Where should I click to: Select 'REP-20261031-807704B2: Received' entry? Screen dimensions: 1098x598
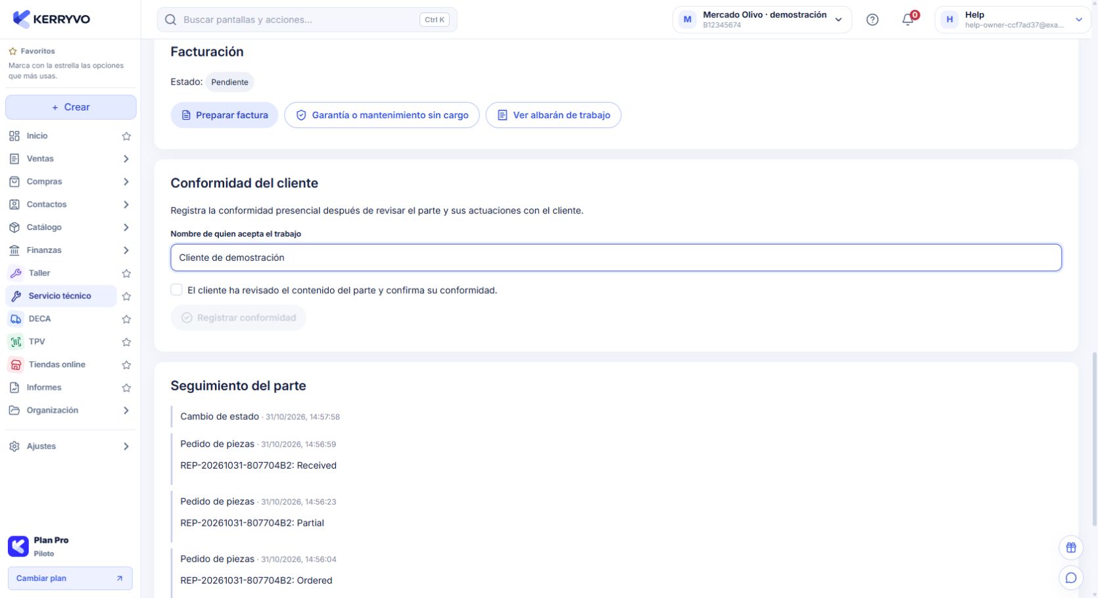coord(258,465)
